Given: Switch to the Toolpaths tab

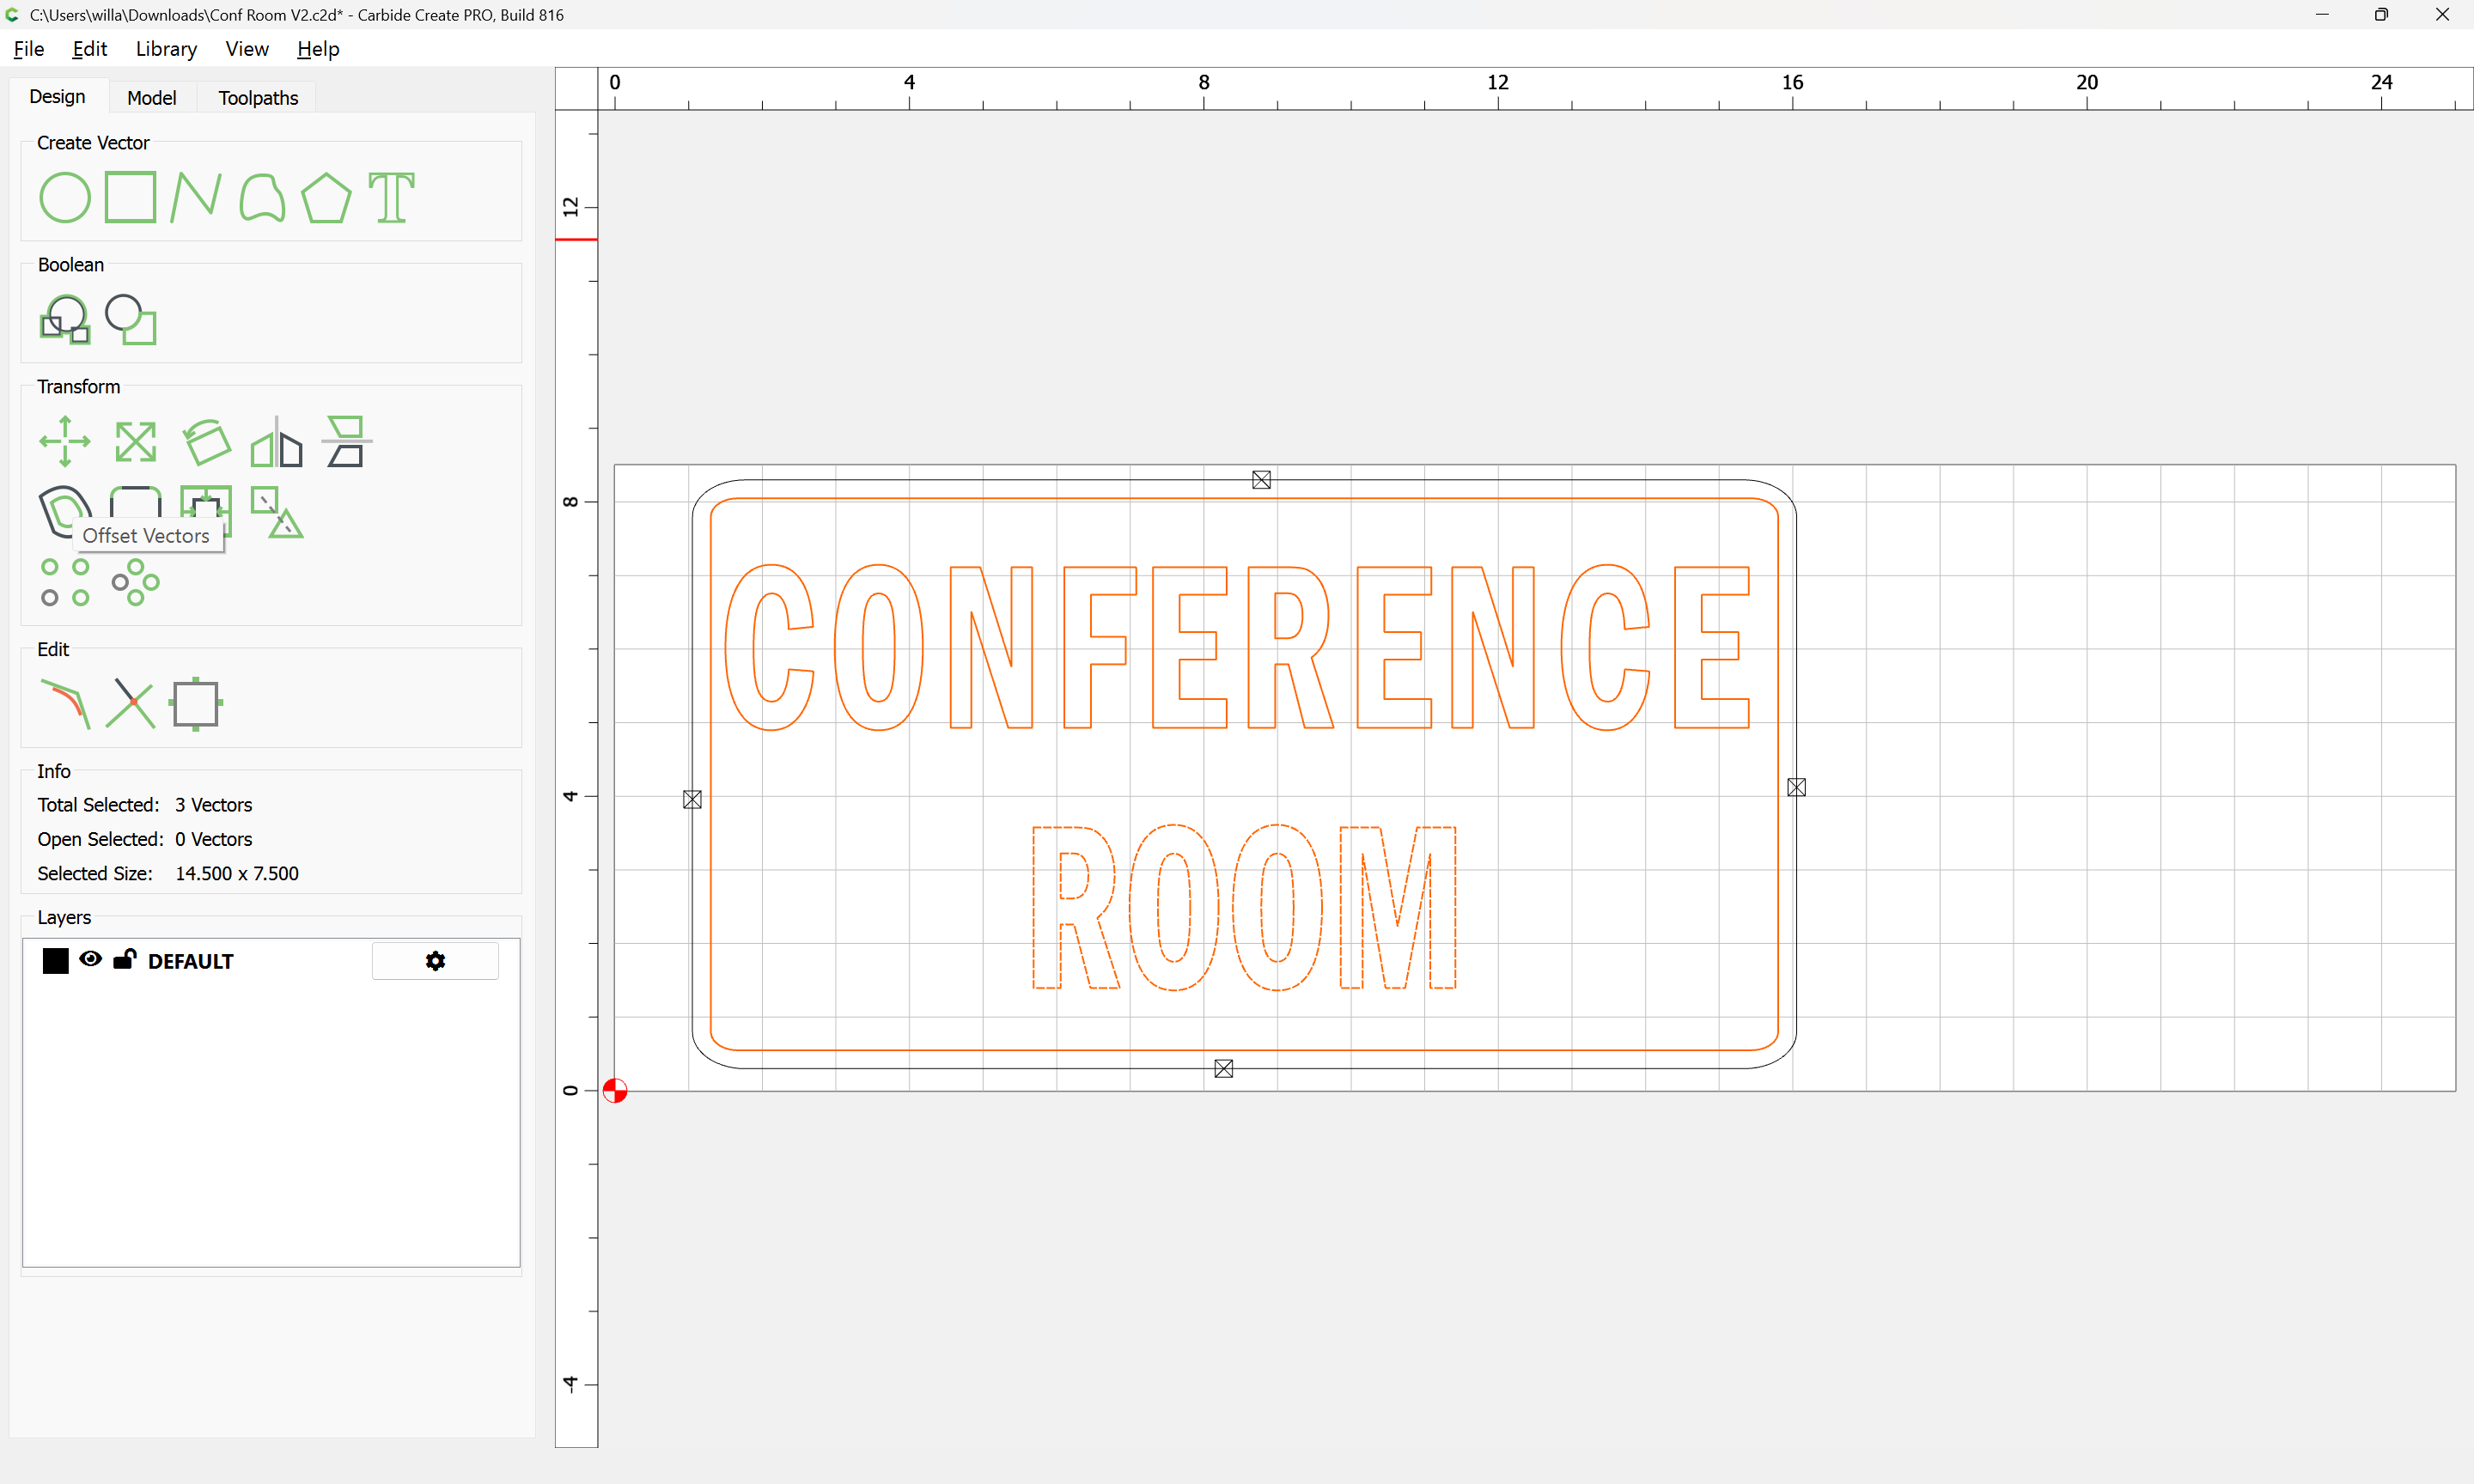Looking at the screenshot, I should [258, 98].
